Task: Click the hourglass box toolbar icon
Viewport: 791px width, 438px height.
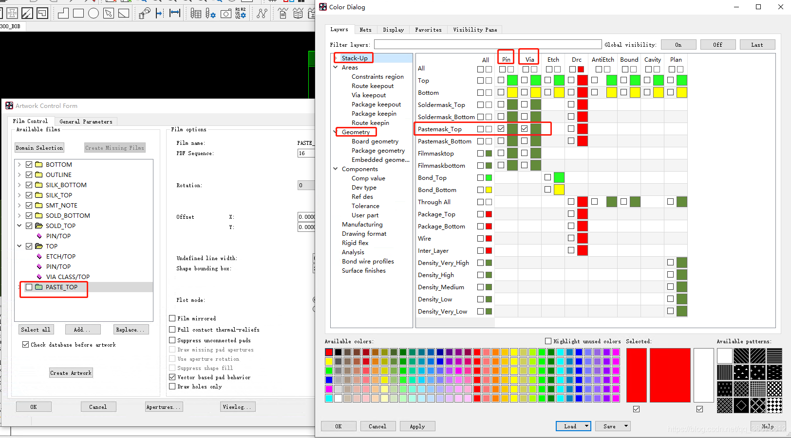Action: pyautogui.click(x=12, y=13)
